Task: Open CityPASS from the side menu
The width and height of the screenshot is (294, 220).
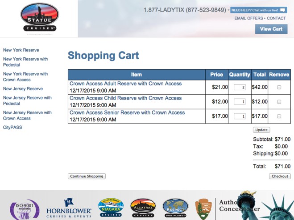Action: pos(12,128)
